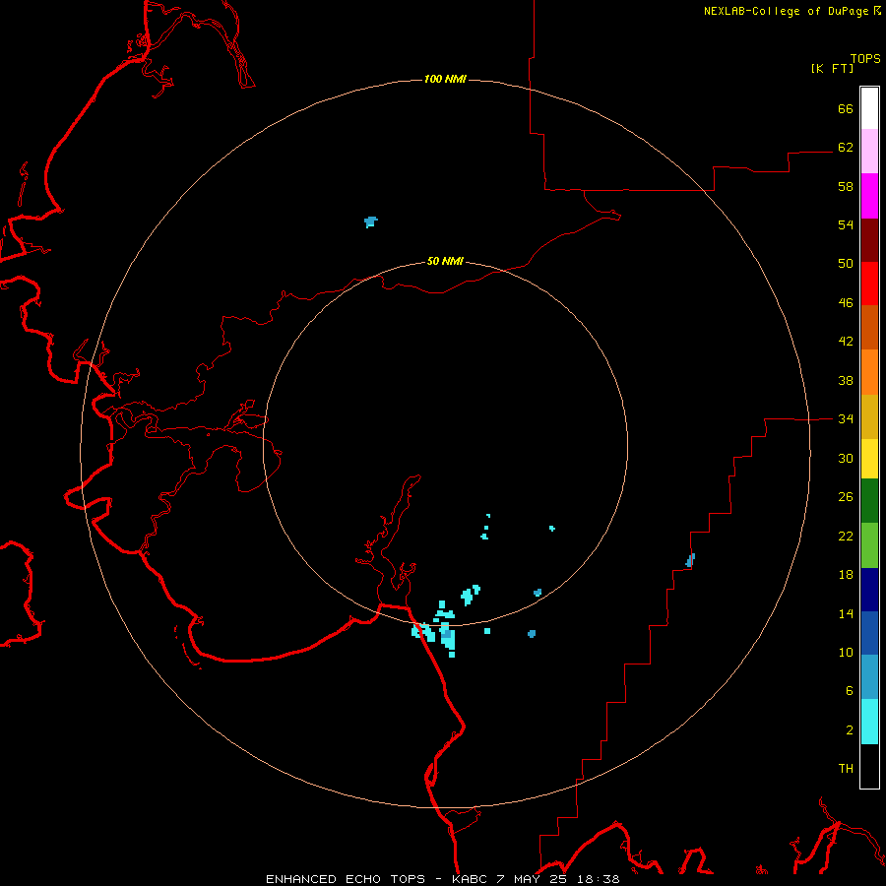Click the black TH legend swatch
Image resolution: width=886 pixels, height=886 pixels.
click(x=869, y=766)
